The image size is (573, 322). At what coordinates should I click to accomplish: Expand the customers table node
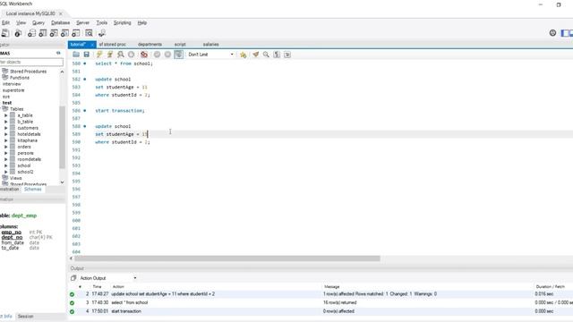pos(6,128)
